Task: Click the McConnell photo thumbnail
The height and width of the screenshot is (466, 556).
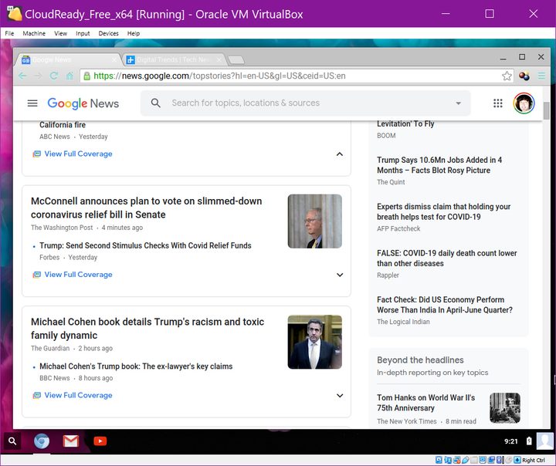Action: pyautogui.click(x=315, y=221)
